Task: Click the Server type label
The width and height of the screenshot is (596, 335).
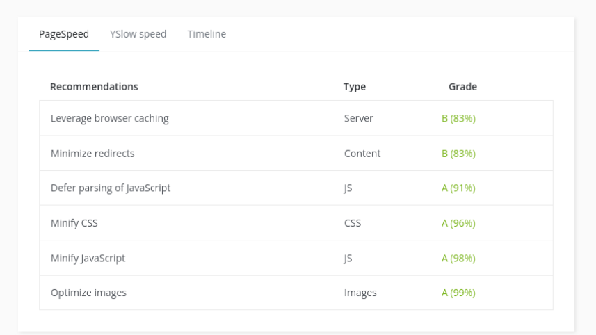Action: click(x=358, y=118)
